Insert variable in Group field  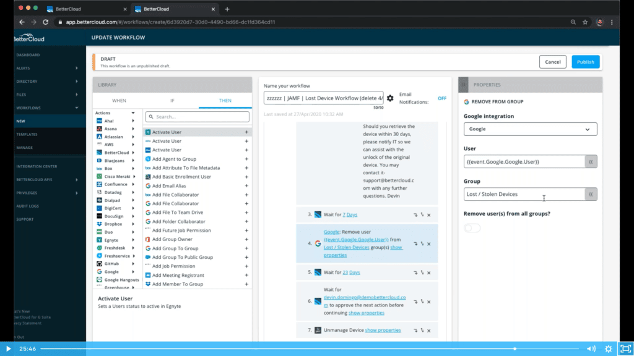pyautogui.click(x=591, y=194)
